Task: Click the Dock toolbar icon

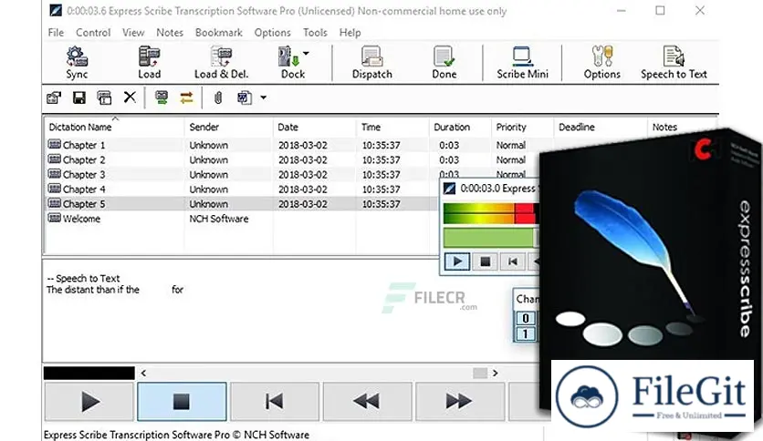Action: tap(291, 62)
